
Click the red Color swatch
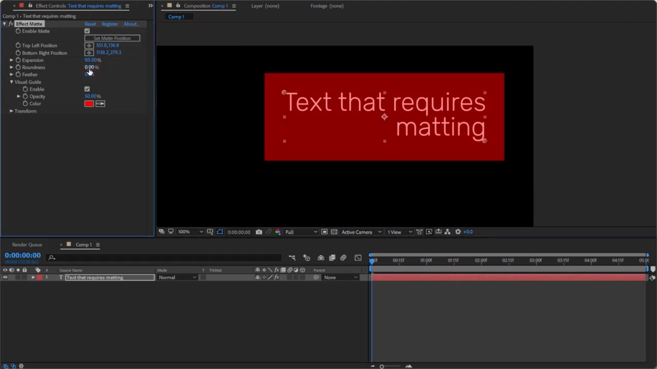(x=89, y=104)
